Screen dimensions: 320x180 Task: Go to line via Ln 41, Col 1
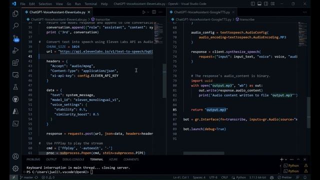coord(181,177)
